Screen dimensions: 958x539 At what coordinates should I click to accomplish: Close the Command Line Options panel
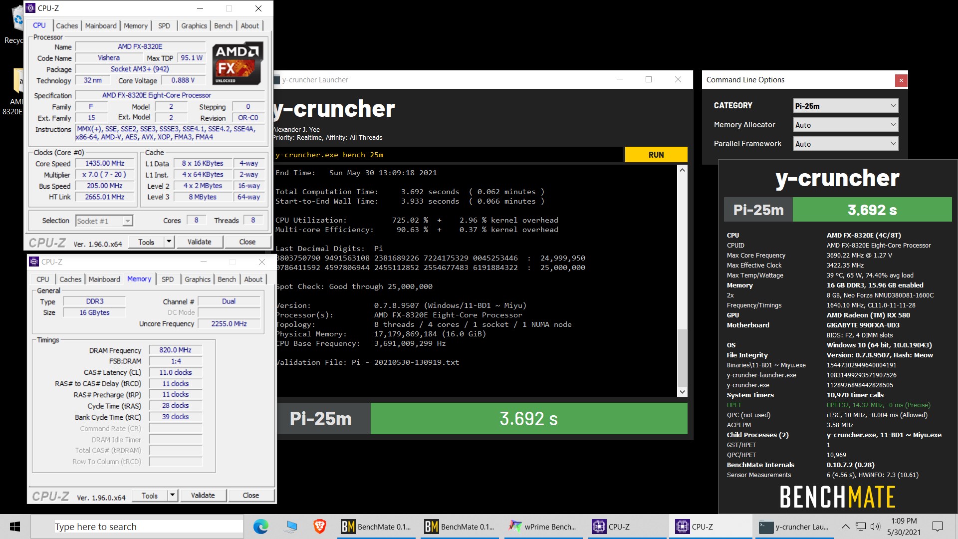pyautogui.click(x=901, y=80)
